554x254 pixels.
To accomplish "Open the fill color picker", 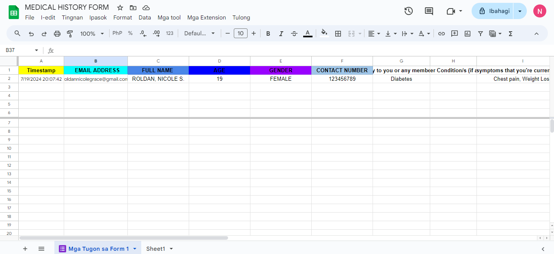I will tap(324, 33).
